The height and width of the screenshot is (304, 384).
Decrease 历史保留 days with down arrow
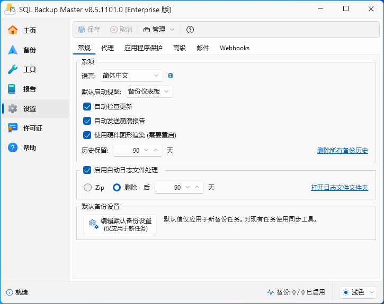click(146, 150)
